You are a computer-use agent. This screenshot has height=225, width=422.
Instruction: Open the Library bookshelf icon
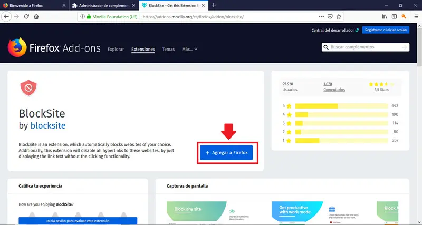(385, 17)
